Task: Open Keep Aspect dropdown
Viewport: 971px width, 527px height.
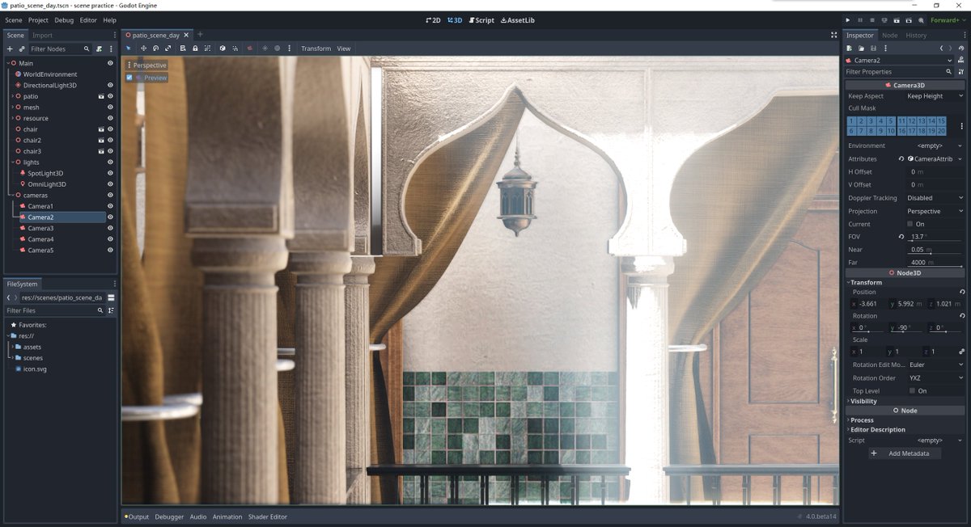Action: pos(935,96)
